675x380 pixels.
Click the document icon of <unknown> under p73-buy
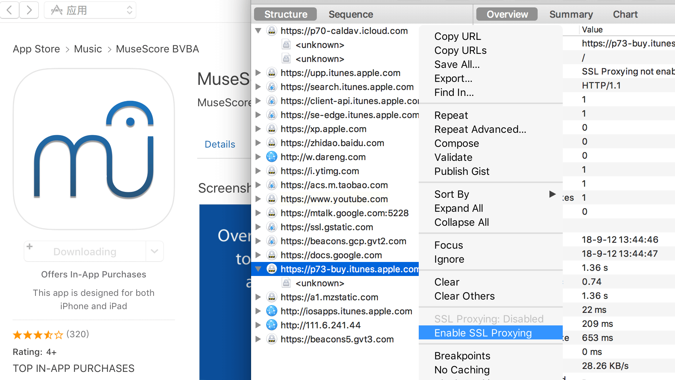pos(286,283)
